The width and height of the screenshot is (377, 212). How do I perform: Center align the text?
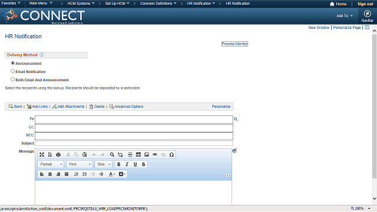click(50, 174)
